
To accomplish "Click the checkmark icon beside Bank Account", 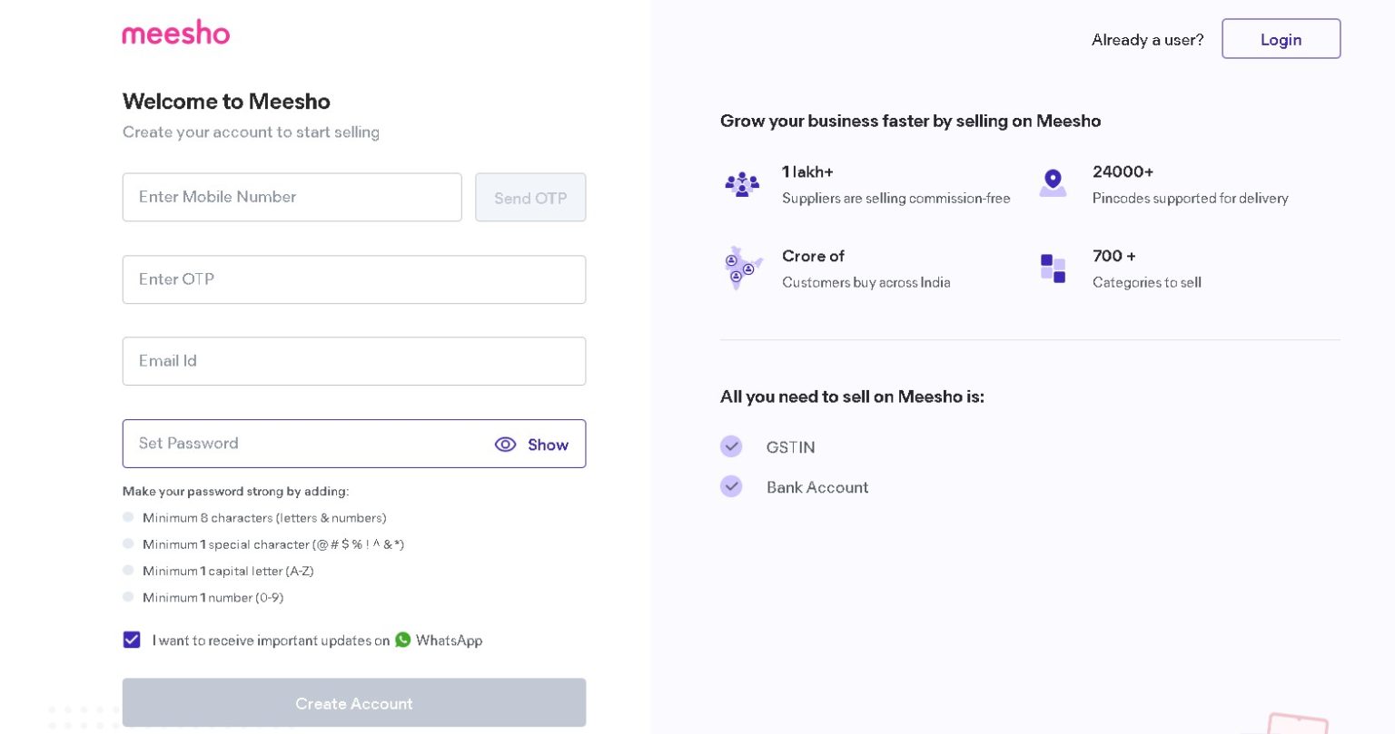I will (x=731, y=486).
